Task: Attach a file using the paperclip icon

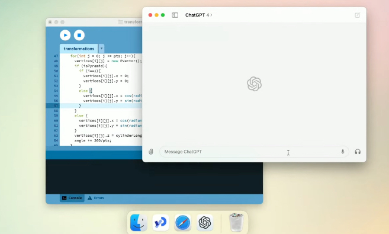Action: 151,152
